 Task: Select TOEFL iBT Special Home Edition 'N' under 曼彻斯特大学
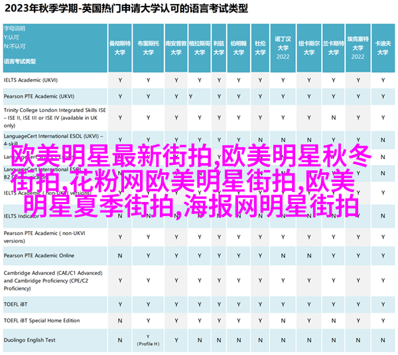tap(120, 321)
